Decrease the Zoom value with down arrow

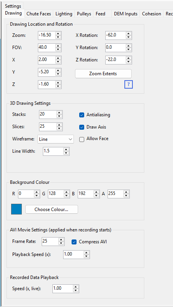[59, 37]
